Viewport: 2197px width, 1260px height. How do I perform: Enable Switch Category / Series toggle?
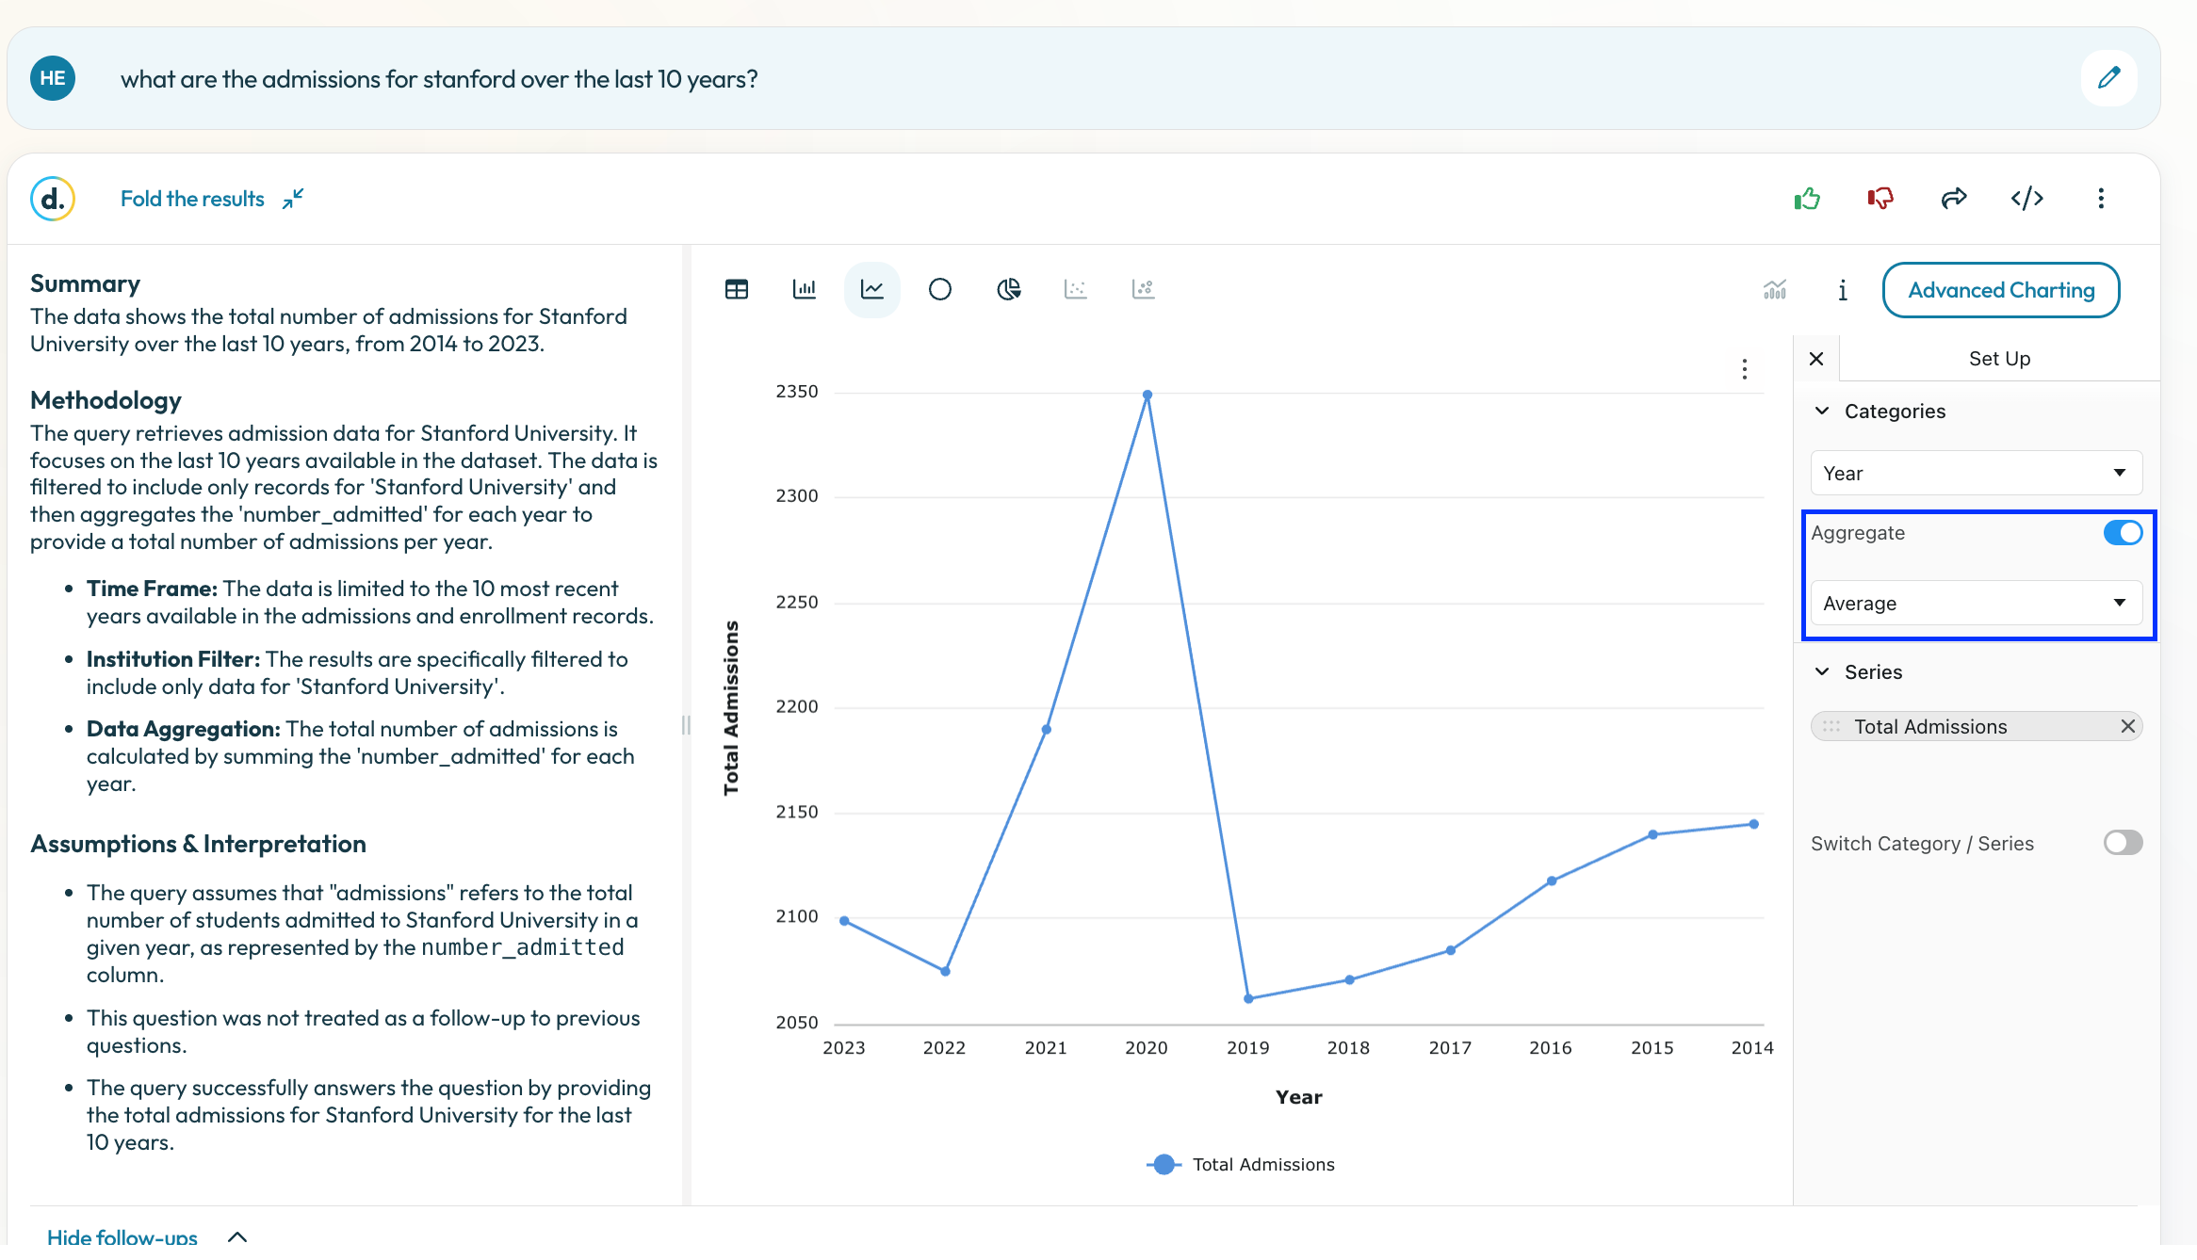(x=2123, y=843)
